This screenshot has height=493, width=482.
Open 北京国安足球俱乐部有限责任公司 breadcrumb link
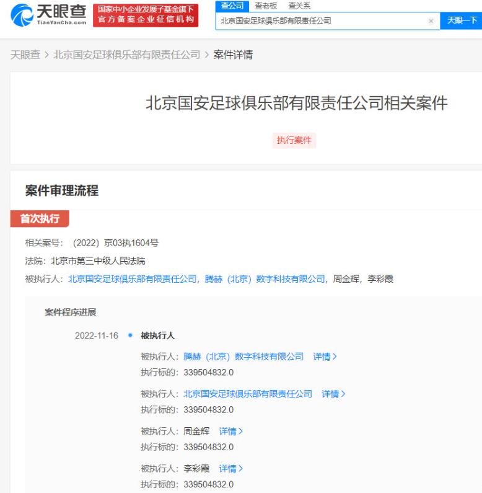pos(126,55)
